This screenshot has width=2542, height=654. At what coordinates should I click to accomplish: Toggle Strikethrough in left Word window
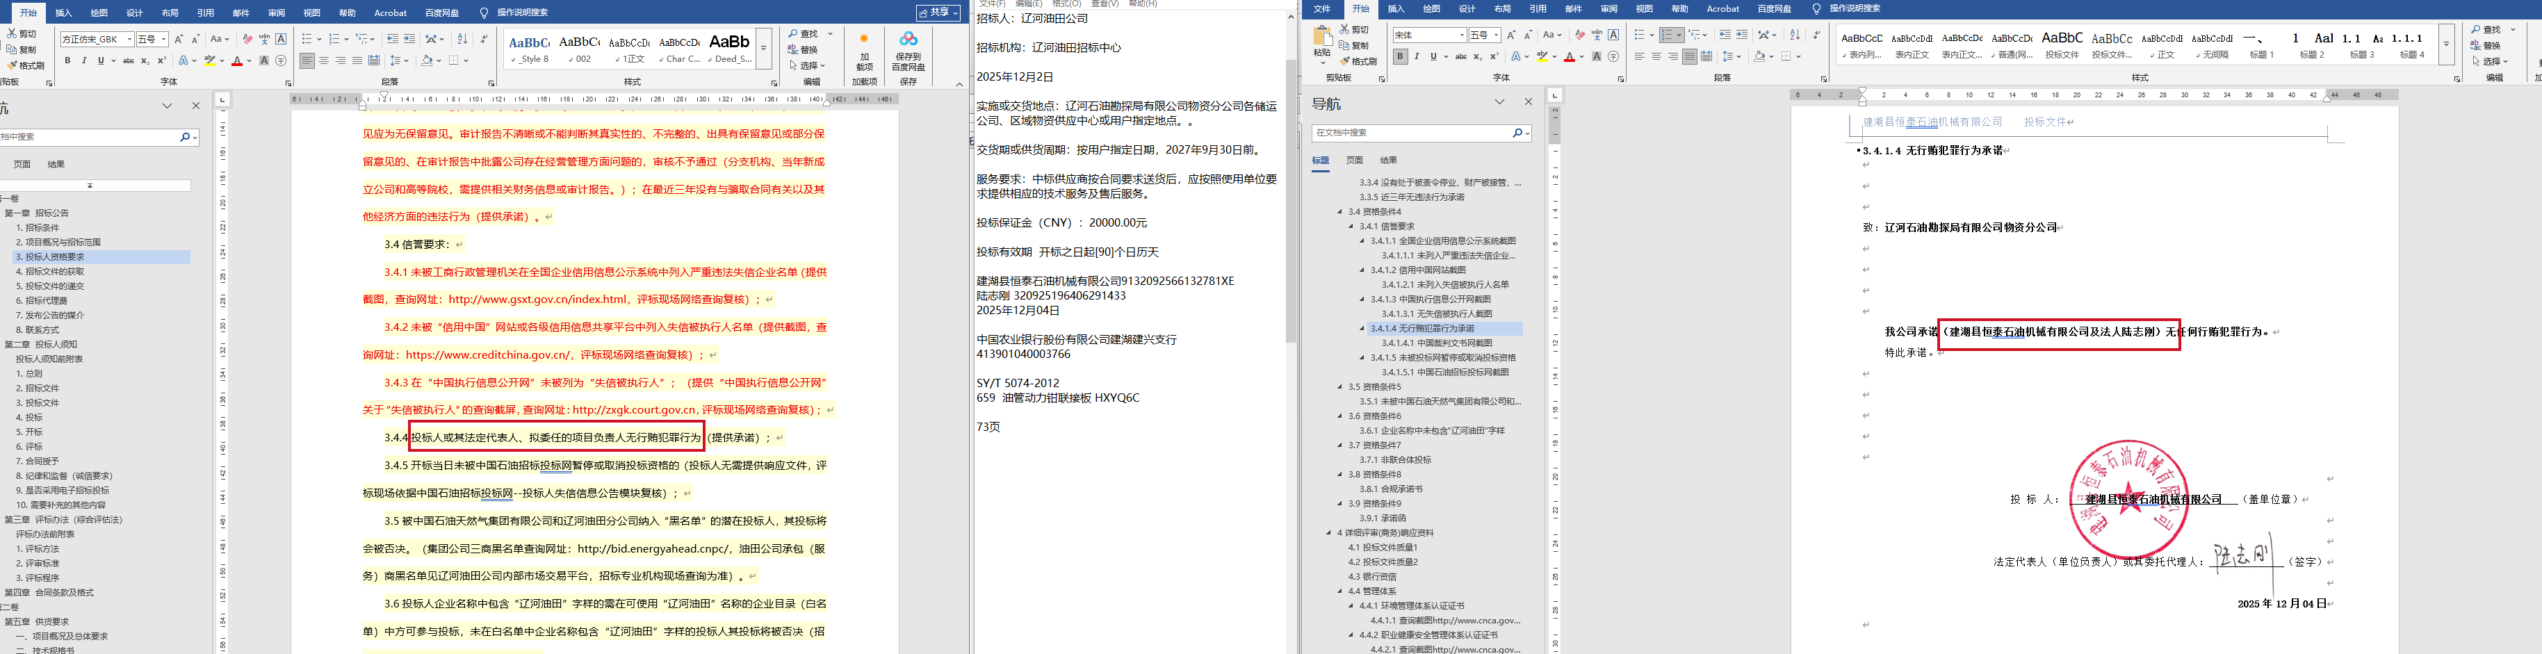[129, 61]
